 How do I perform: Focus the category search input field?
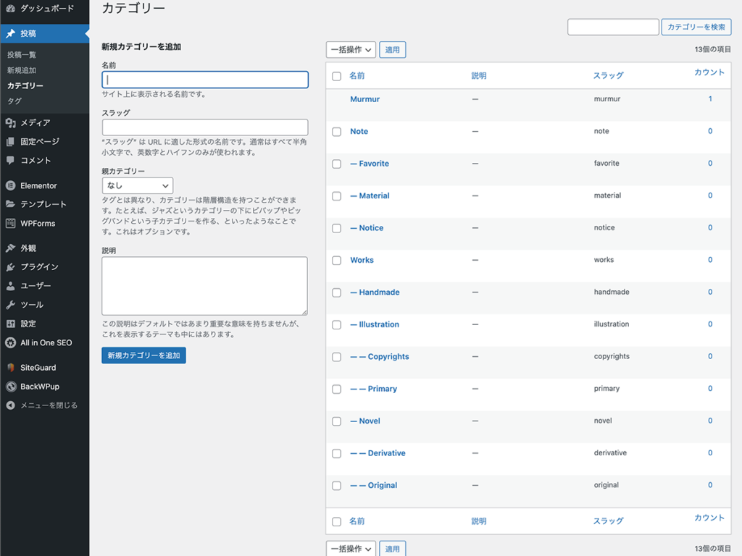click(612, 27)
